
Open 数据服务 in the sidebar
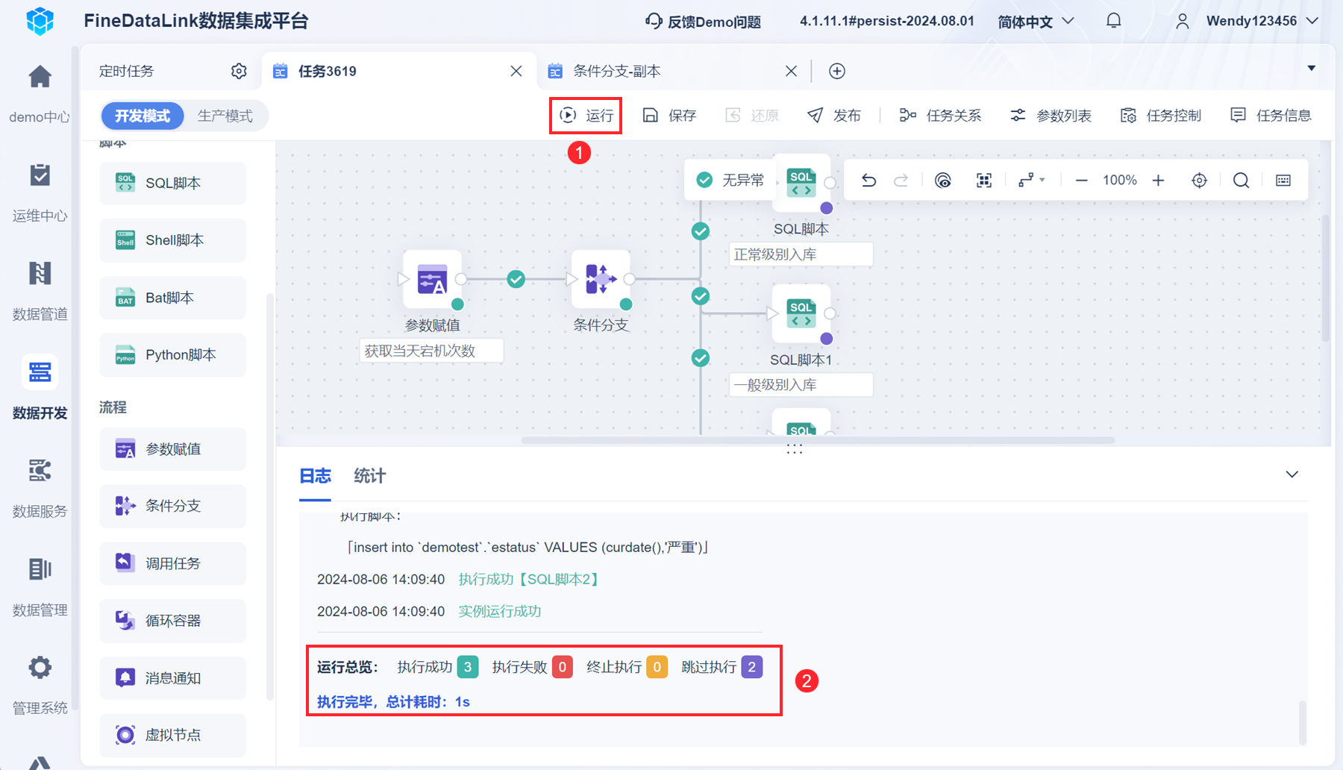(40, 488)
